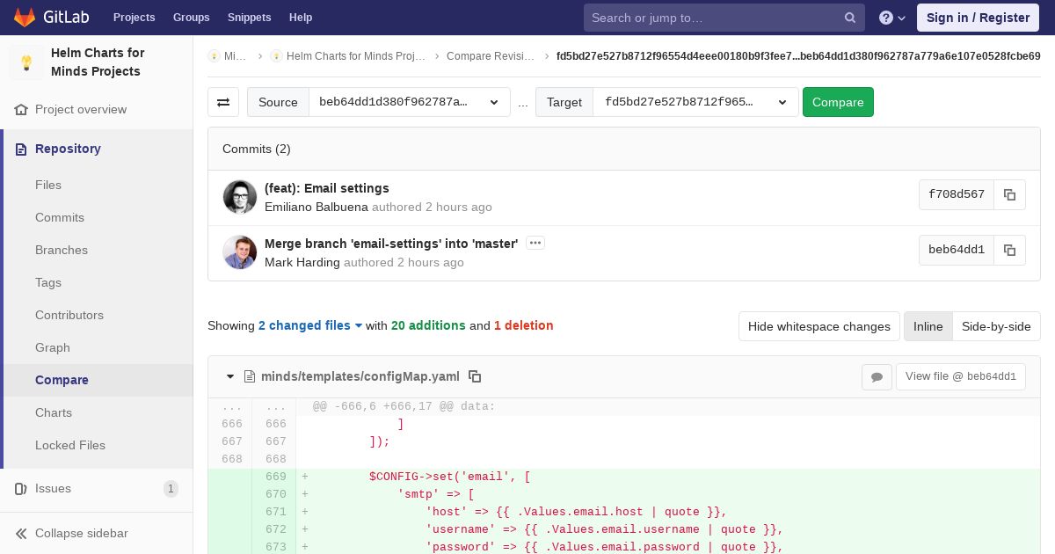Expand merge commit description ellipsis
1055x554 pixels.
(x=535, y=243)
